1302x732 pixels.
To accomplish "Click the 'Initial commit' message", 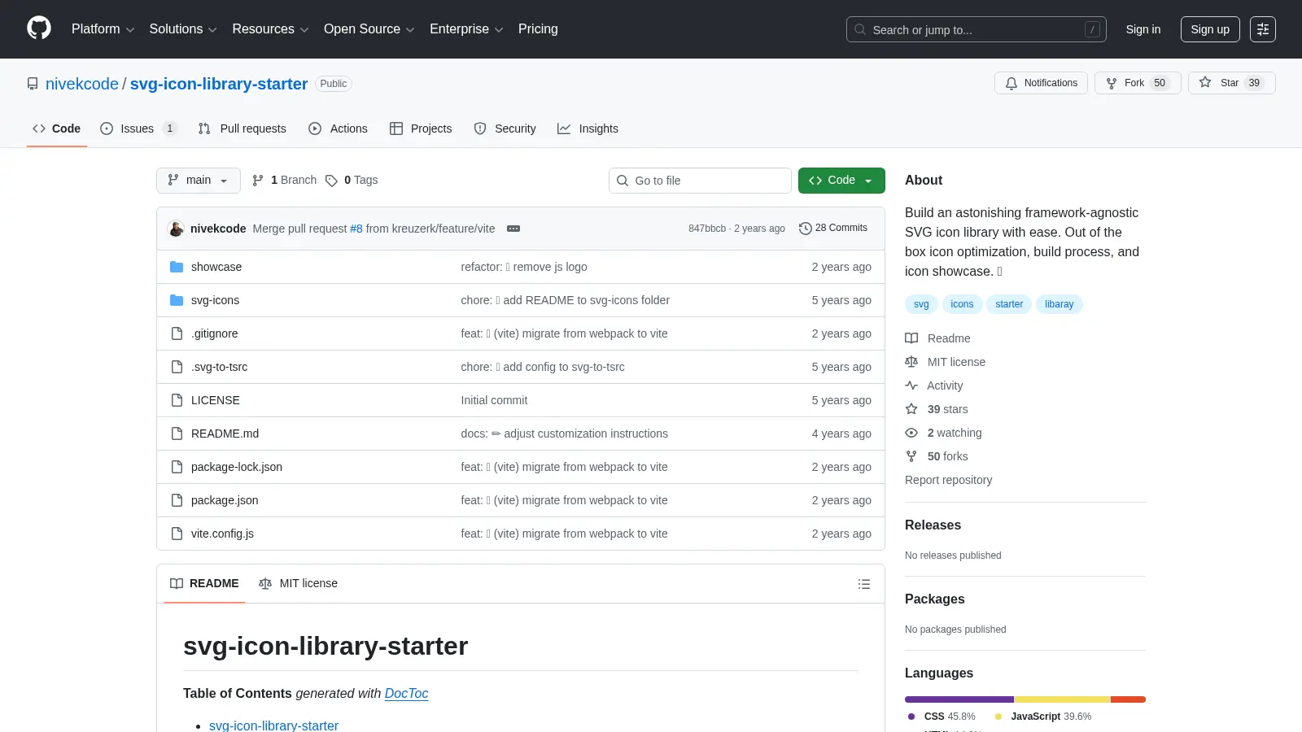I will [x=494, y=400].
